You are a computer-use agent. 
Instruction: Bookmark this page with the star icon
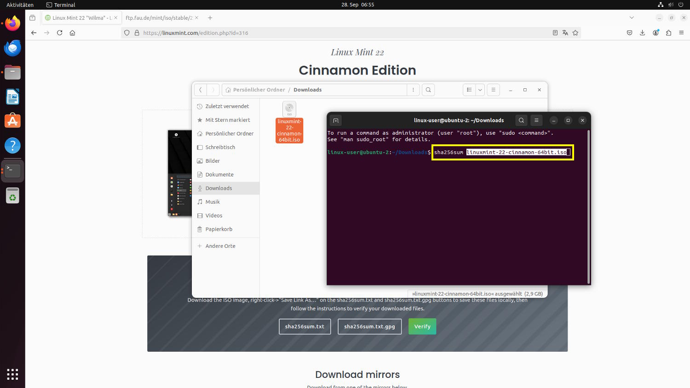(575, 33)
